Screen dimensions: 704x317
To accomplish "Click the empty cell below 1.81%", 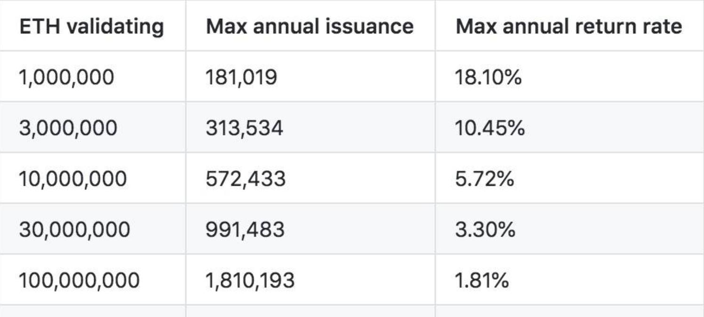I will [569, 311].
